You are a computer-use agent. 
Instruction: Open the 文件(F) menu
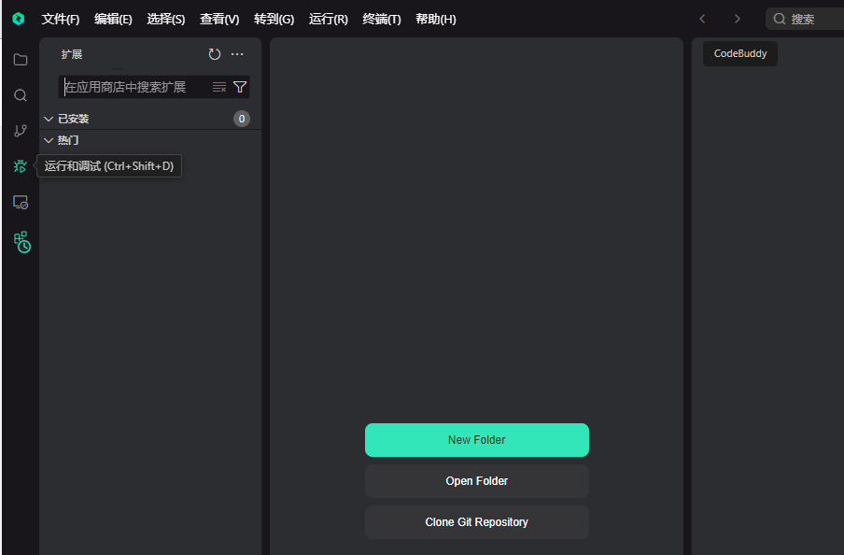[61, 20]
